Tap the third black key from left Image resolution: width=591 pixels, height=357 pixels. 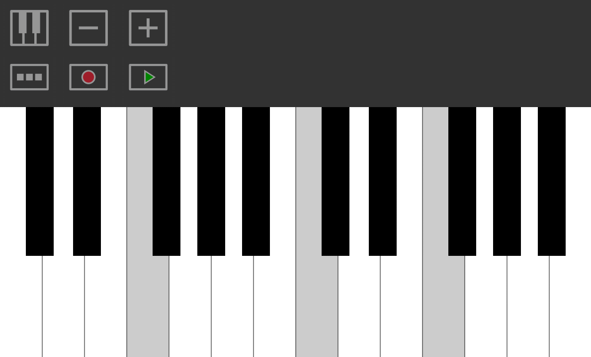pos(166,181)
